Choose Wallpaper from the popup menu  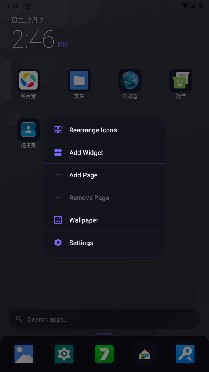click(104, 220)
